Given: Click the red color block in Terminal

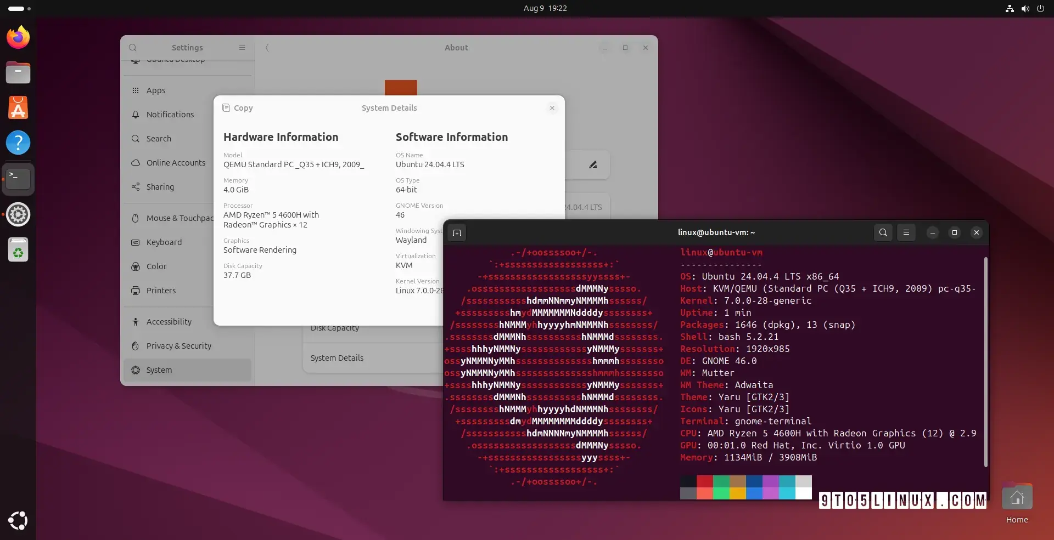Looking at the screenshot, I should click(x=705, y=481).
